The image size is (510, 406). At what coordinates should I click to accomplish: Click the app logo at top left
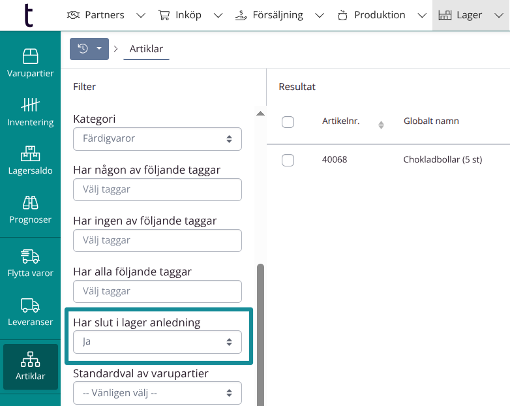(29, 15)
